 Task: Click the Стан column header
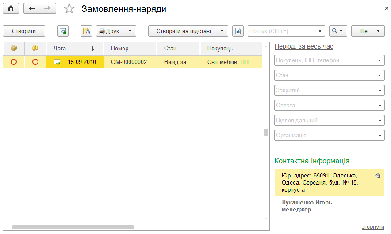[x=178, y=48]
